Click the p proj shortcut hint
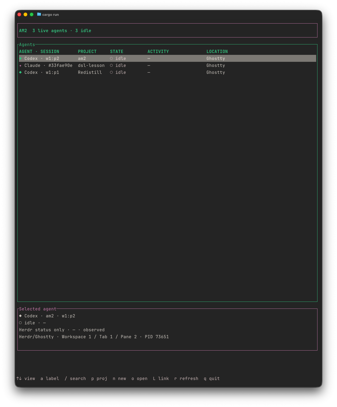The image size is (337, 407). [x=99, y=378]
